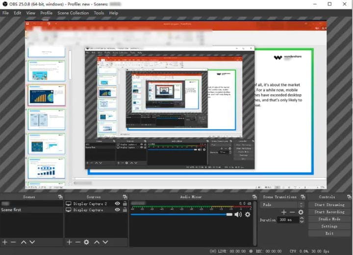The width and height of the screenshot is (353, 255).
Task: Increase transition duration value
Action: click(x=302, y=218)
